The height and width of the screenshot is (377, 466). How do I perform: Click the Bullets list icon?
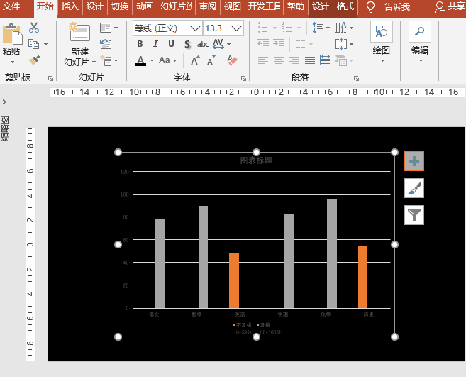pos(263,28)
